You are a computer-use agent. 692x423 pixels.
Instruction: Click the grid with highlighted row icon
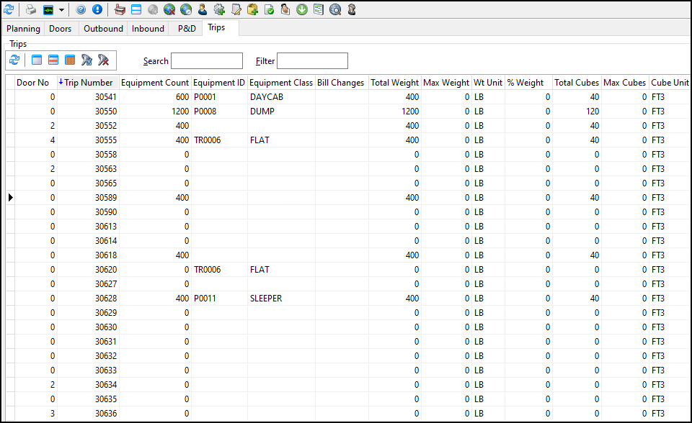click(53, 60)
